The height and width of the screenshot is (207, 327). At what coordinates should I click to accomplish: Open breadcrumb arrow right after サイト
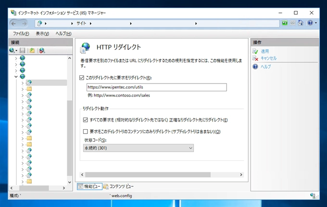91,24
